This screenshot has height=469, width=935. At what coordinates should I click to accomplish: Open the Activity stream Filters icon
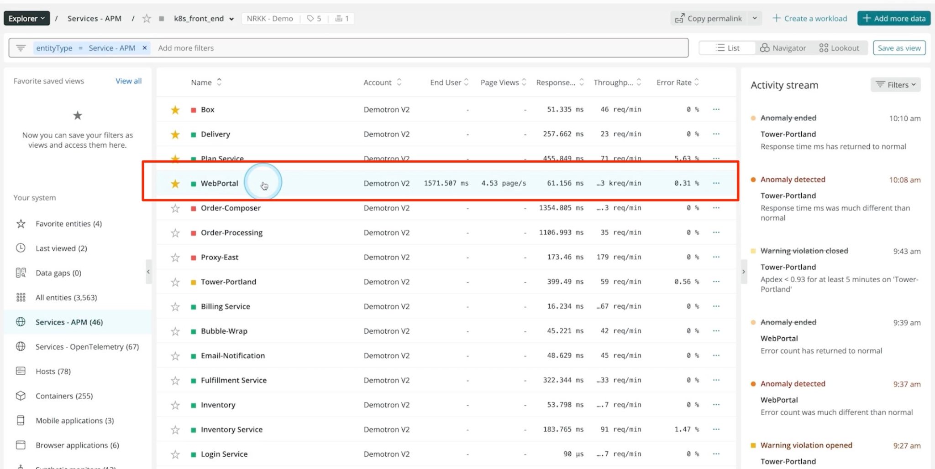point(881,85)
